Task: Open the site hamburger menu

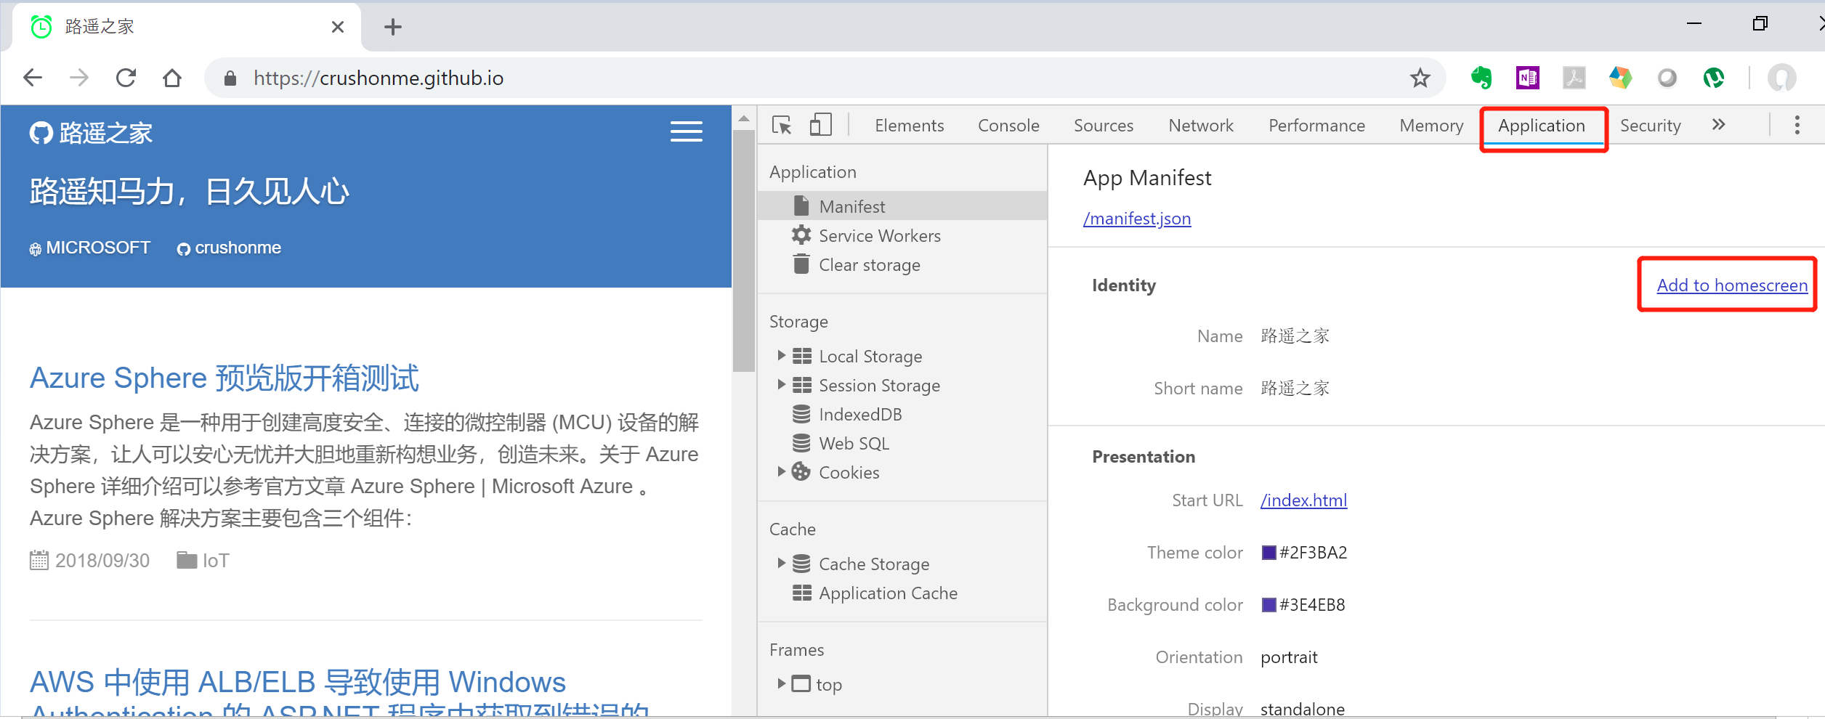Action: tap(686, 131)
